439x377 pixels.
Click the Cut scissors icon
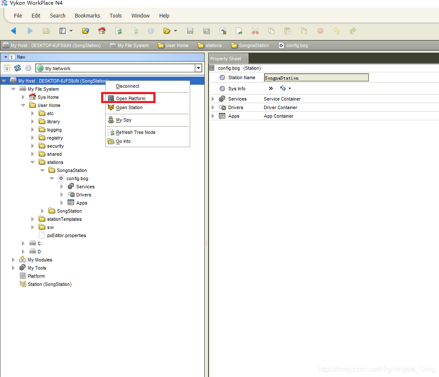point(255,31)
